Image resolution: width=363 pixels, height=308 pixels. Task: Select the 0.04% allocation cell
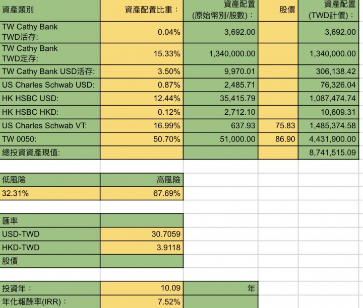click(x=142, y=32)
